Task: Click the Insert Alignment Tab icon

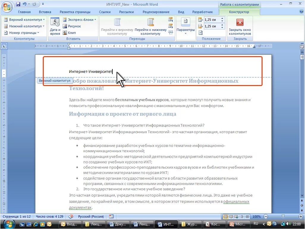Action: (x=201, y=32)
